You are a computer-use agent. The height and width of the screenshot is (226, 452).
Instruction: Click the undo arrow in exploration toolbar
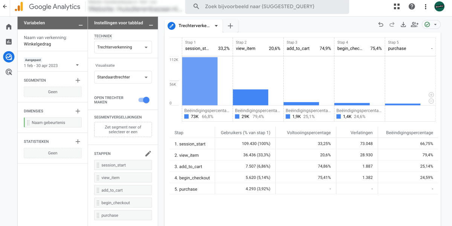pos(381,25)
